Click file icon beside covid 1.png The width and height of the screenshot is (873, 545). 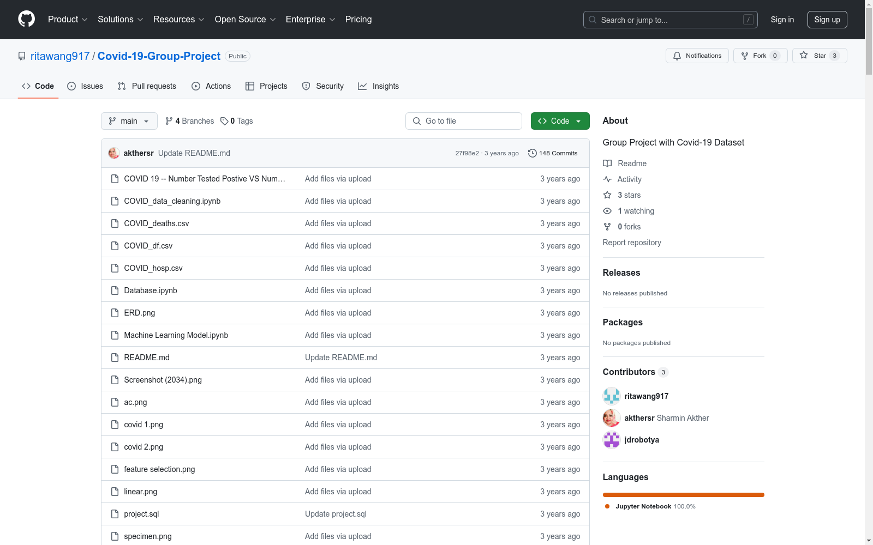[x=115, y=425]
